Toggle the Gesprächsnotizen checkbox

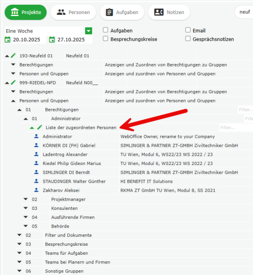(188, 39)
